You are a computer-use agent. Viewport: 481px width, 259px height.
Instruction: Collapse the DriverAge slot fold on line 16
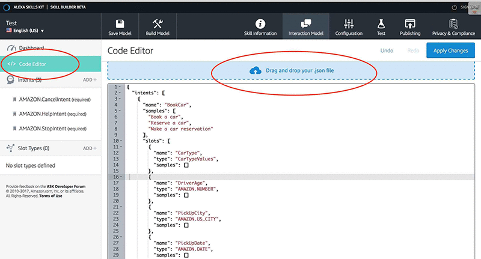point(121,177)
